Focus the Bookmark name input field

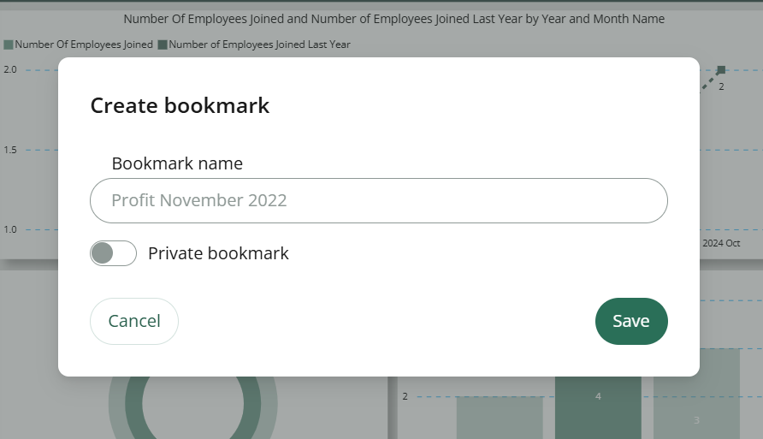[x=379, y=200]
